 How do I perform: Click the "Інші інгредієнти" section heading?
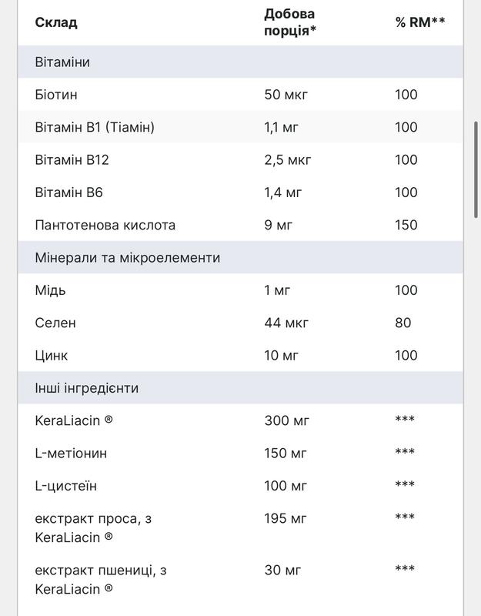(x=87, y=388)
